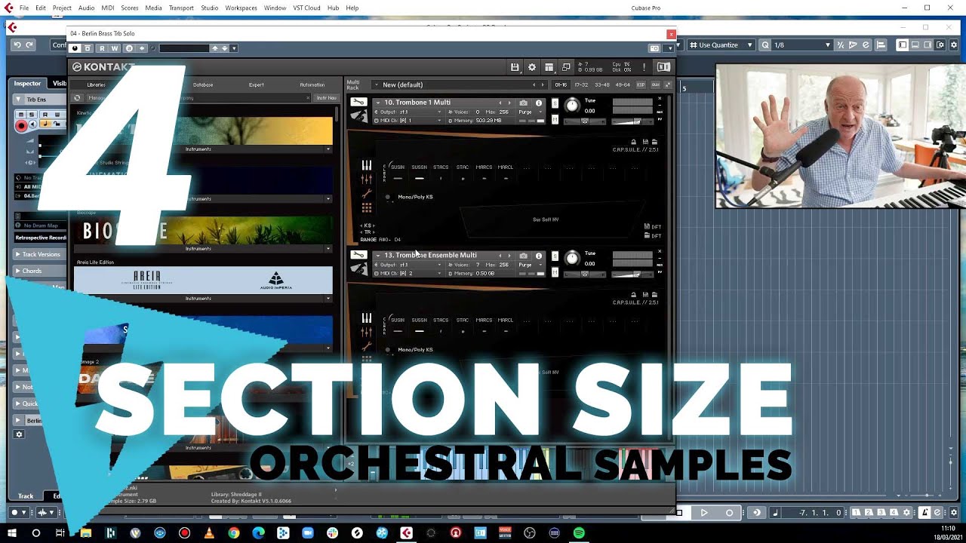
Task: Click transport Play button
Action: (x=704, y=513)
